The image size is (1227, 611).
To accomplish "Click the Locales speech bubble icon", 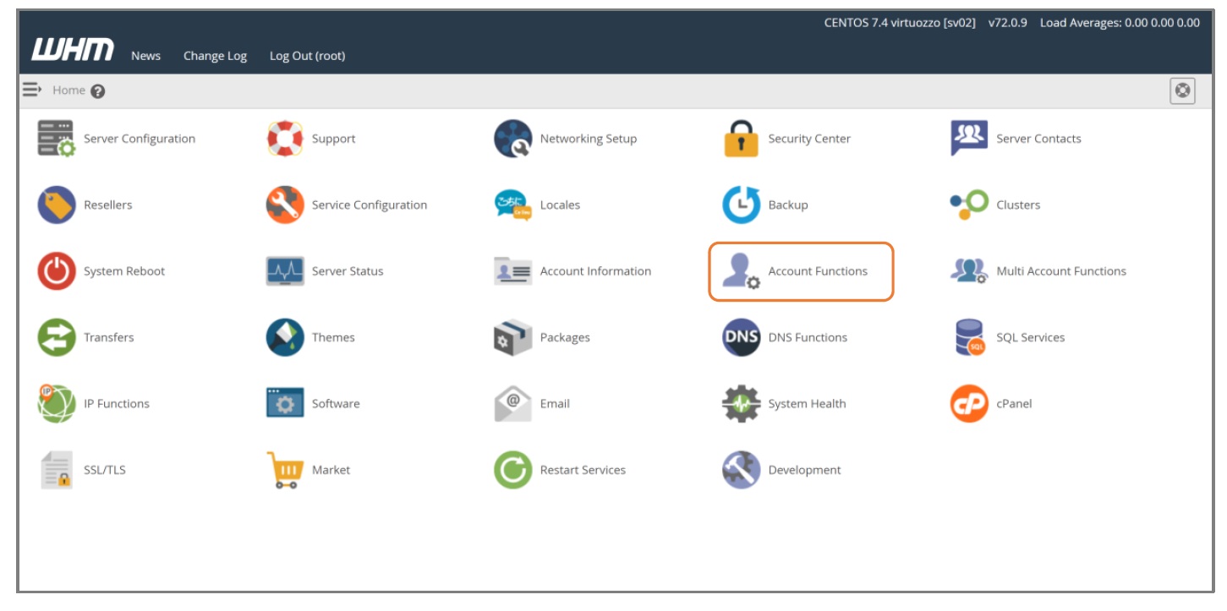I will (513, 205).
